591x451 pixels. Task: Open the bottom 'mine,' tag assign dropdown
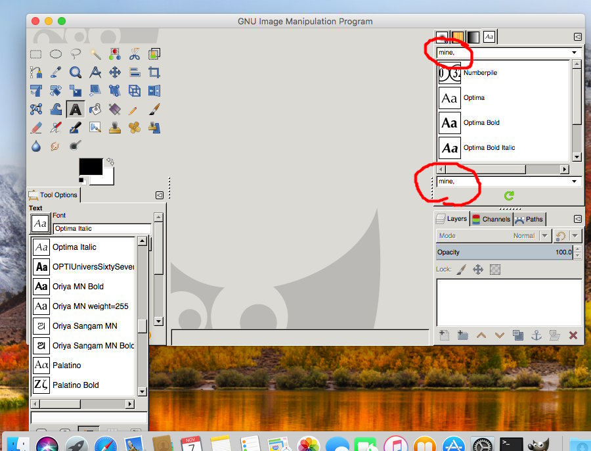coord(575,181)
